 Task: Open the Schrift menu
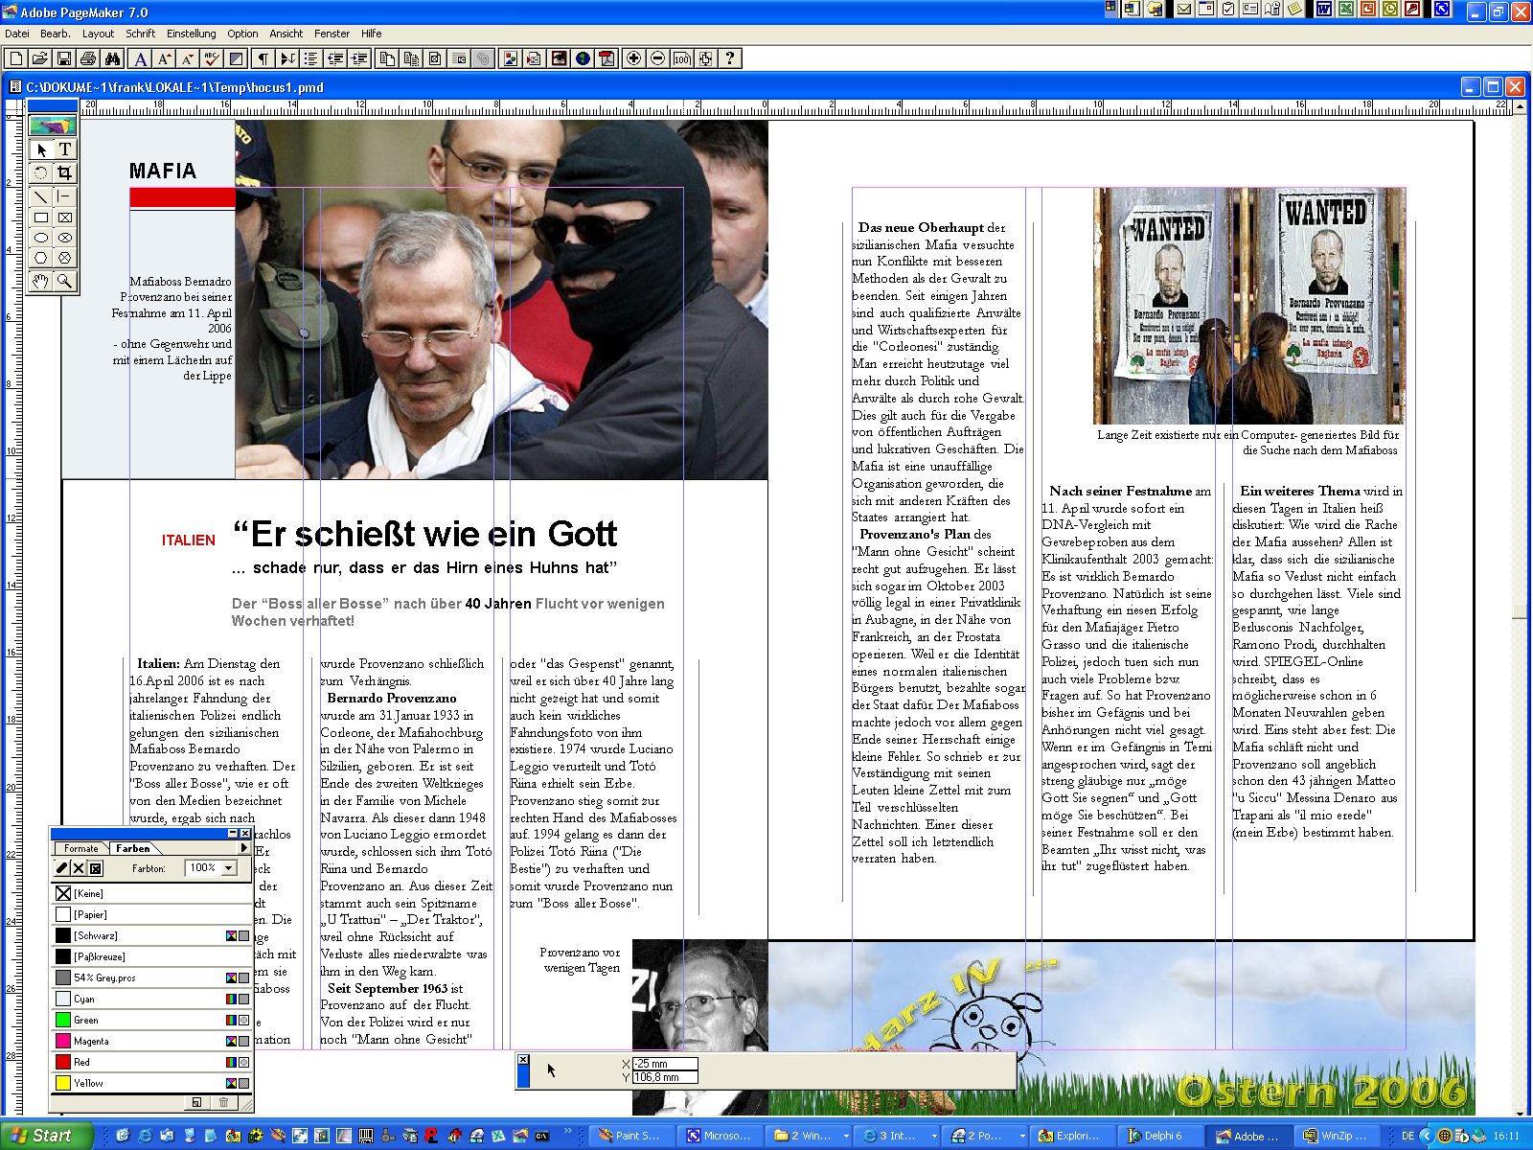coord(140,34)
